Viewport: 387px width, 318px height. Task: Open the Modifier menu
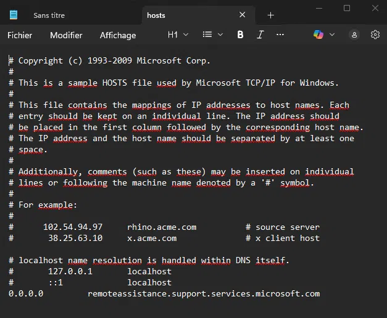[x=66, y=35]
